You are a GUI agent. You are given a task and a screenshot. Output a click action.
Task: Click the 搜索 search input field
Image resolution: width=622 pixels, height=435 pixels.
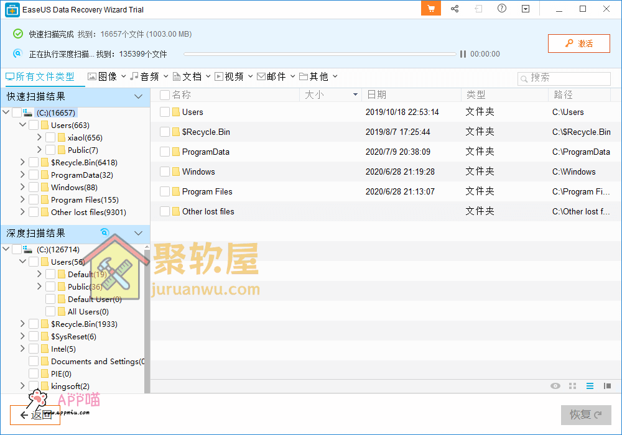pos(563,78)
